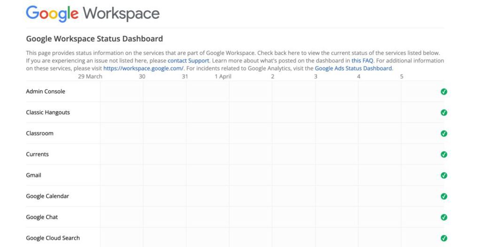Click the Google Chat green status checkmark
The width and height of the screenshot is (481, 247).
[x=444, y=217]
